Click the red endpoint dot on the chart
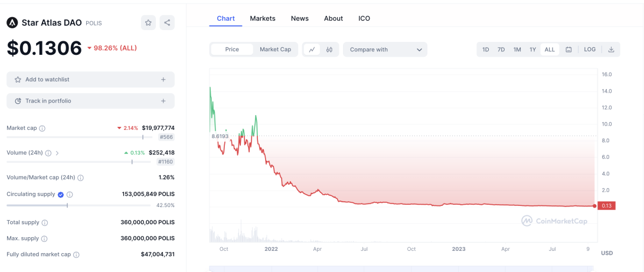The height and width of the screenshot is (272, 644). pos(594,205)
